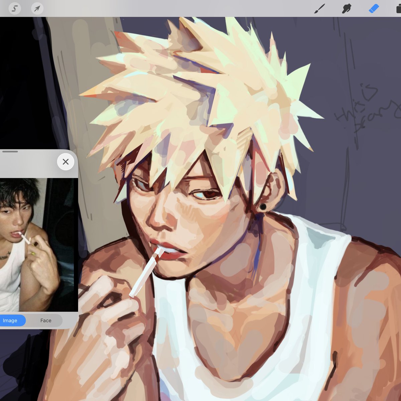Select the Smudge tool
The height and width of the screenshot is (401, 401).
tap(347, 8)
